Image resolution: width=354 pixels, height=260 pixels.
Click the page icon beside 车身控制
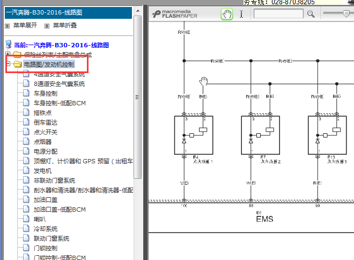click(x=26, y=93)
